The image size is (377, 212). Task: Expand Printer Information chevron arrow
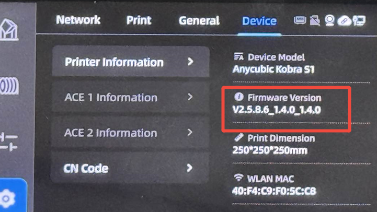pyautogui.click(x=190, y=62)
